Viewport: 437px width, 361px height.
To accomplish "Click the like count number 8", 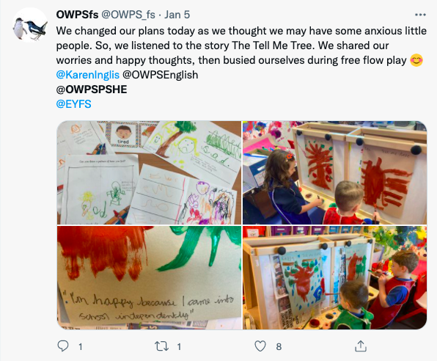I will point(279,347).
